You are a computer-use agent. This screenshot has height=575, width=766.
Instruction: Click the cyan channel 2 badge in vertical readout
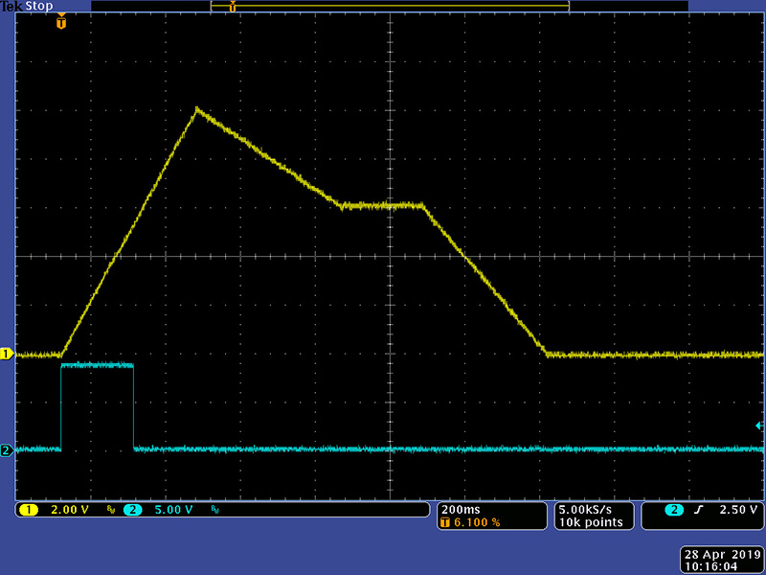[x=132, y=510]
